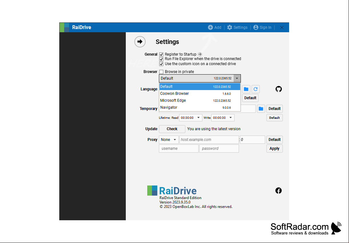This screenshot has height=243, width=349.
Task: Click the proxy port field showing 0
Action: tap(253, 140)
